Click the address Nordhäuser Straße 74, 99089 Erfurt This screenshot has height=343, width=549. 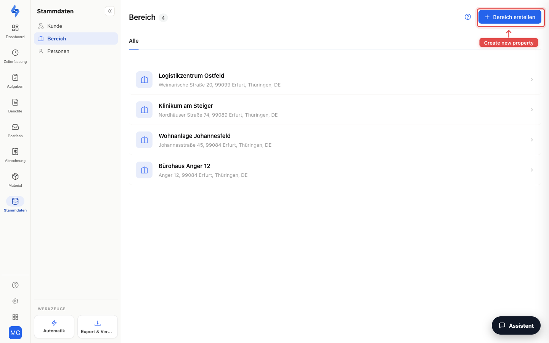[218, 115]
